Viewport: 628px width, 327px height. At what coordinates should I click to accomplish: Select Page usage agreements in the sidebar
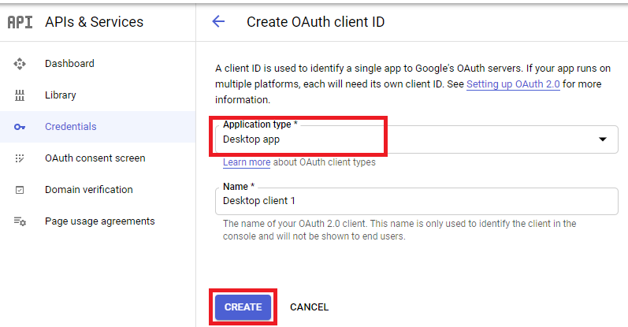(99, 221)
